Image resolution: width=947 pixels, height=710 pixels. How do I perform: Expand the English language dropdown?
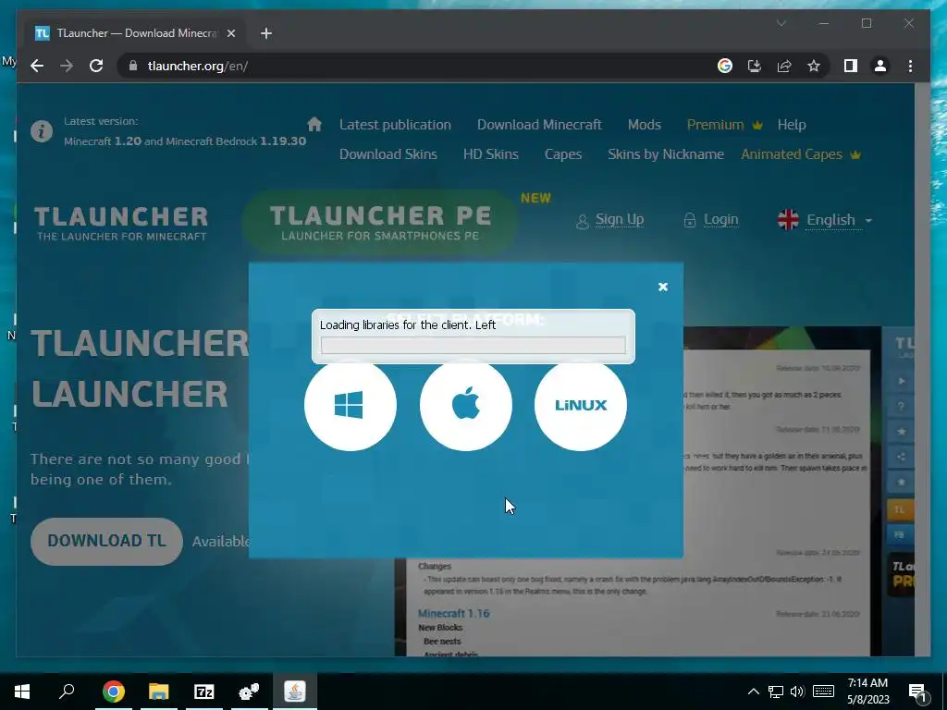coord(825,220)
